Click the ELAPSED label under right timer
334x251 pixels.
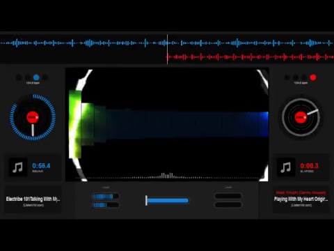click(x=307, y=172)
